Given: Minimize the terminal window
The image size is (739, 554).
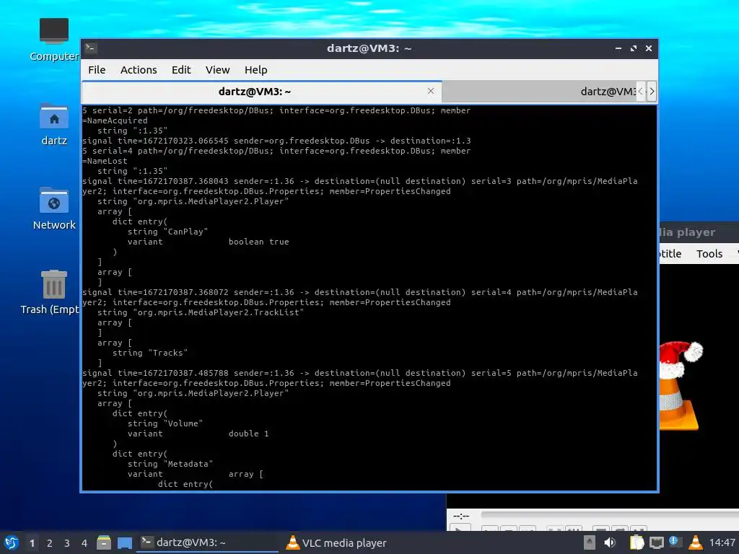Looking at the screenshot, I should coord(618,48).
